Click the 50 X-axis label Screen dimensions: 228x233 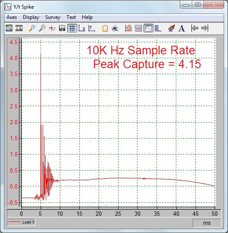click(x=215, y=214)
